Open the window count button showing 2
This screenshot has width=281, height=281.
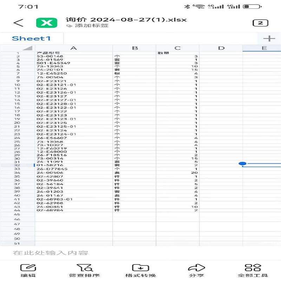[260, 23]
